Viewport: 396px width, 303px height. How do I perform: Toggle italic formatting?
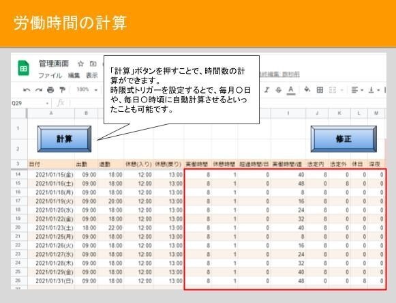coord(267,90)
